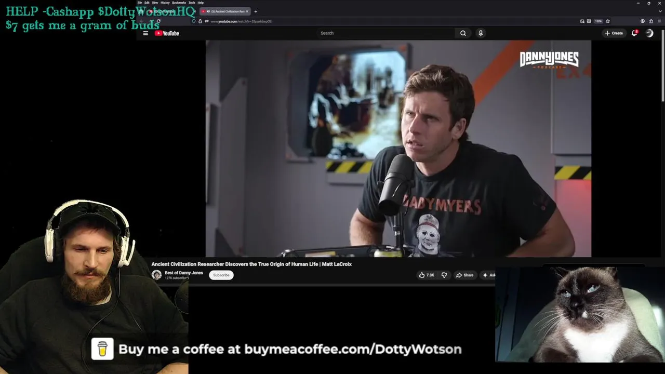Open the Firefox account icon in toolbar
The height and width of the screenshot is (374, 665).
(643, 21)
